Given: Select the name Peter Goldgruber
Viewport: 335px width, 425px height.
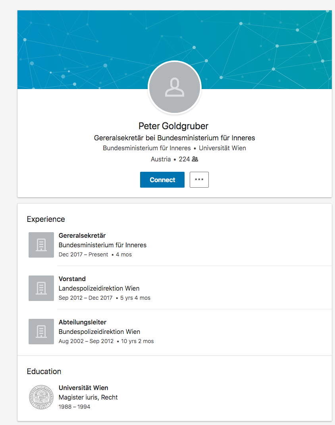Looking at the screenshot, I should tap(173, 126).
